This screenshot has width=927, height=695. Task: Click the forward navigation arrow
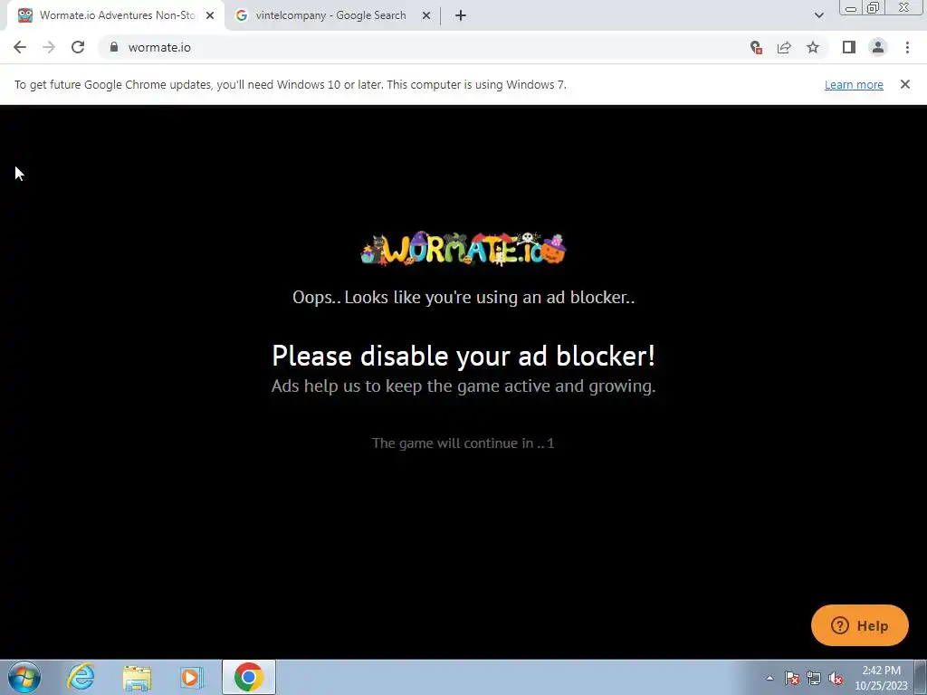click(x=49, y=47)
